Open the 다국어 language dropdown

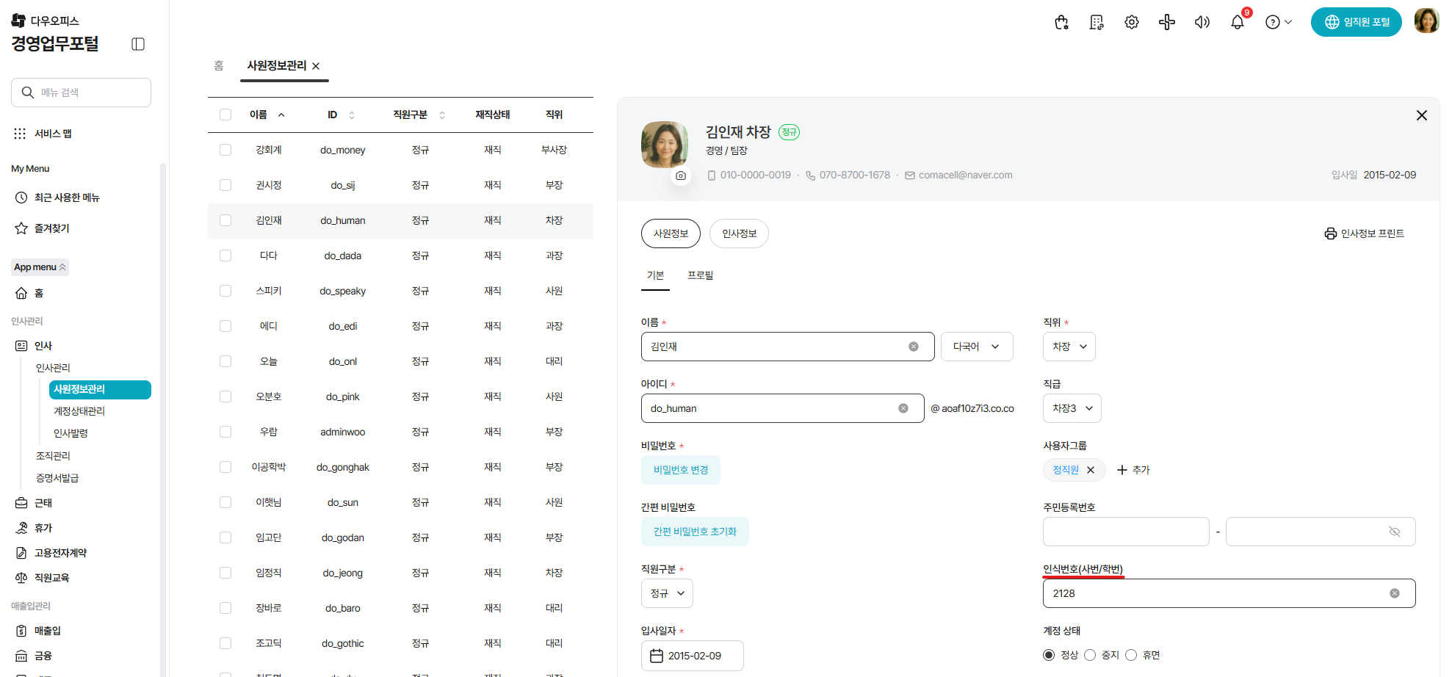point(976,347)
